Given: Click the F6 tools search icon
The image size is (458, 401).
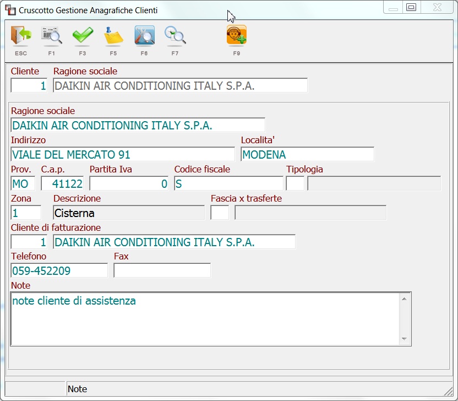Looking at the screenshot, I should [x=144, y=36].
